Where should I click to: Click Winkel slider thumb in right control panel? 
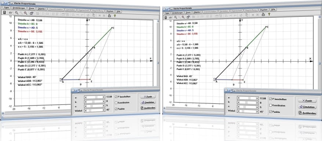(x=243, y=112)
